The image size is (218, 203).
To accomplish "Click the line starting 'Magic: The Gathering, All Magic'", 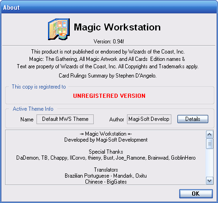I will tap(107, 59).
